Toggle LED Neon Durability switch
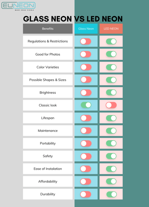This screenshot has width=149, height=207. tap(111, 194)
